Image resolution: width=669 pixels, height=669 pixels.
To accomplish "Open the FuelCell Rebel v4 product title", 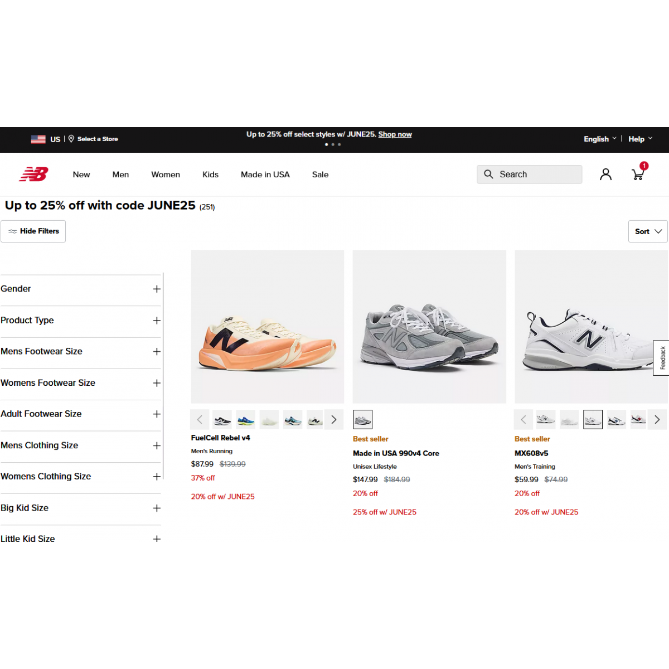I will (220, 438).
